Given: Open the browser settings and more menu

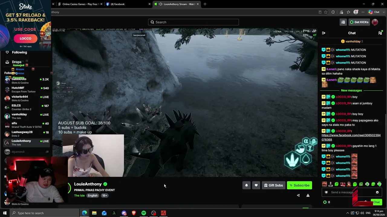Looking at the screenshot, I should coord(363,12).
